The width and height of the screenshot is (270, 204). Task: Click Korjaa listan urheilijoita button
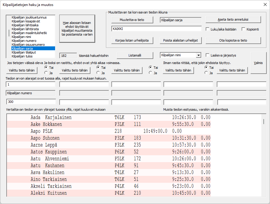click(x=132, y=40)
